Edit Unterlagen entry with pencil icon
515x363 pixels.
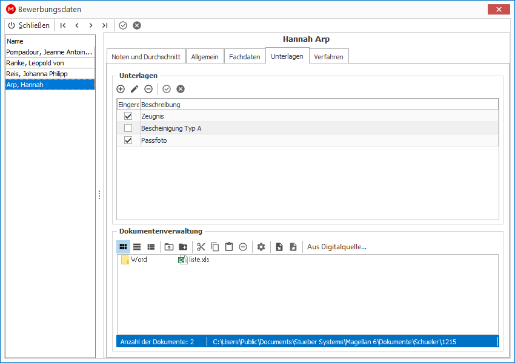[135, 89]
